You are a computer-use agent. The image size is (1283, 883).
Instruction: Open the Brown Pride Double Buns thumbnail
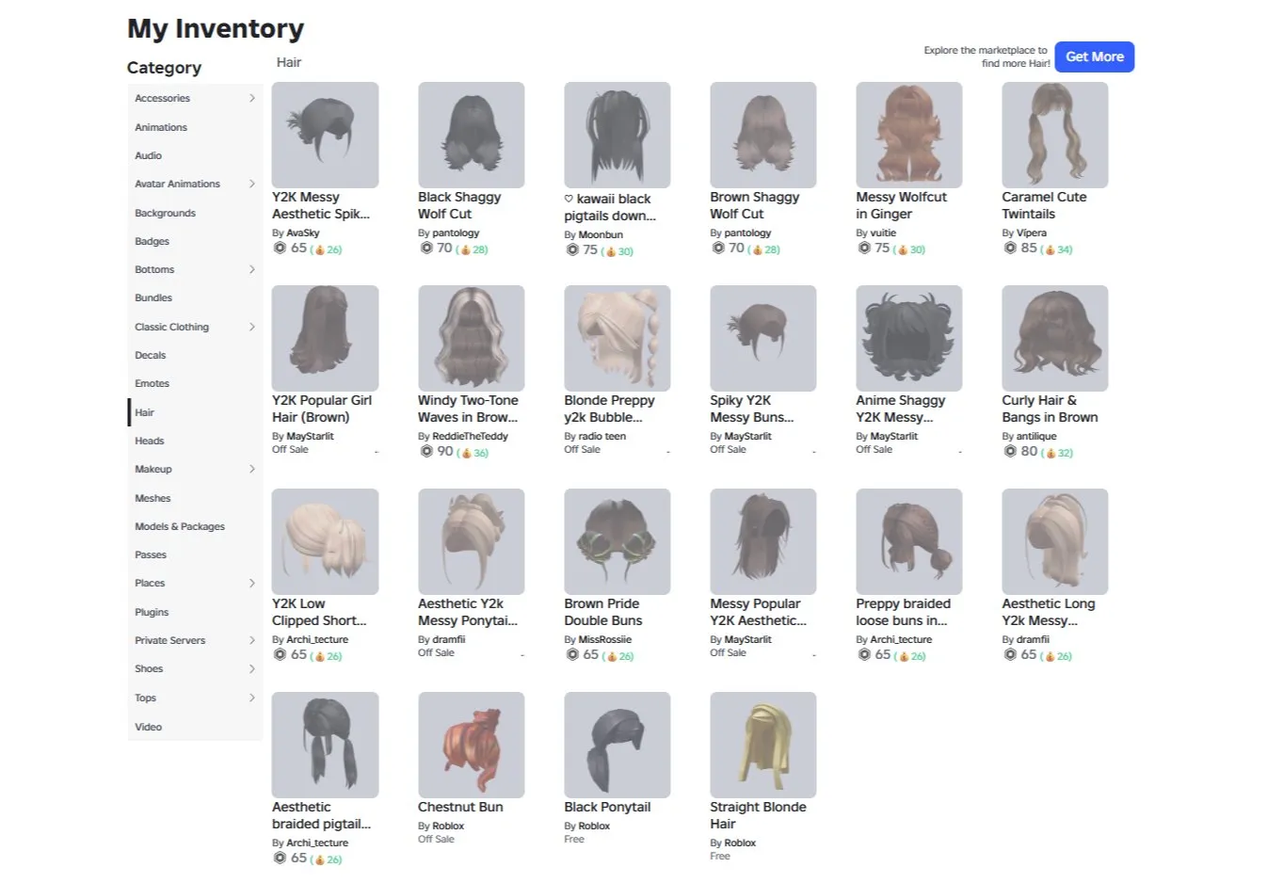pos(617,541)
